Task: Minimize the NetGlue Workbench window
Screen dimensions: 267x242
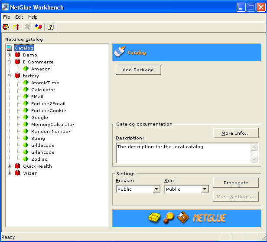Action: tap(241, 7)
